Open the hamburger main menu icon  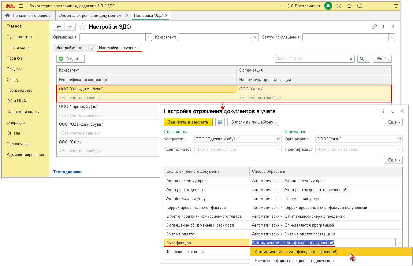21,6
